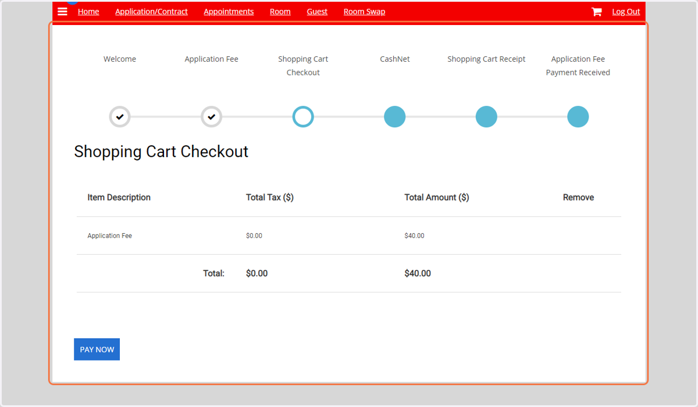This screenshot has width=698, height=407.
Task: Open the Application/Contract menu item
Action: pos(151,12)
